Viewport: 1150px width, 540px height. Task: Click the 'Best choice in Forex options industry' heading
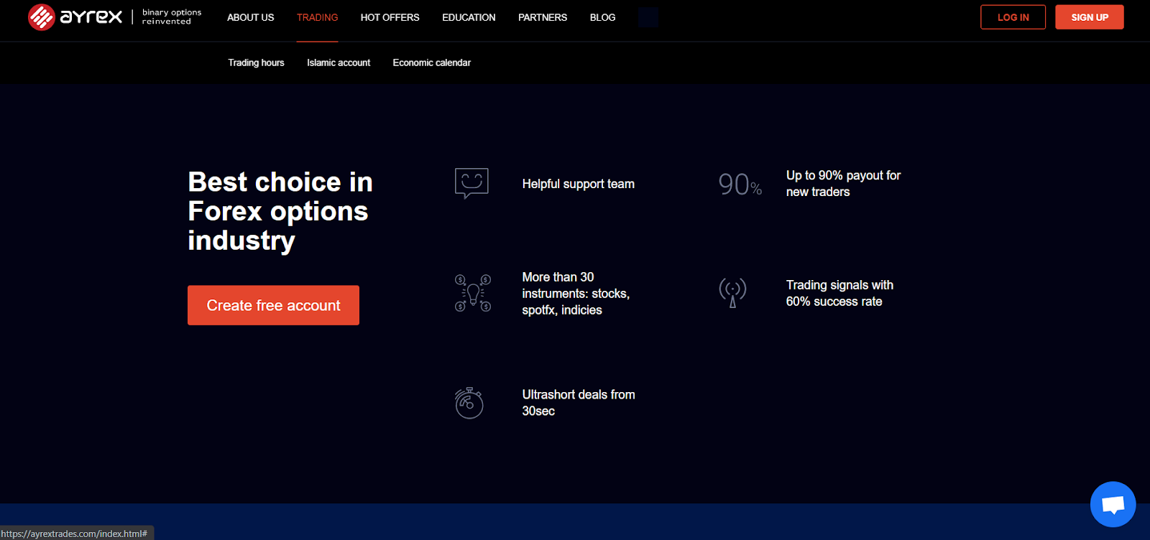280,211
